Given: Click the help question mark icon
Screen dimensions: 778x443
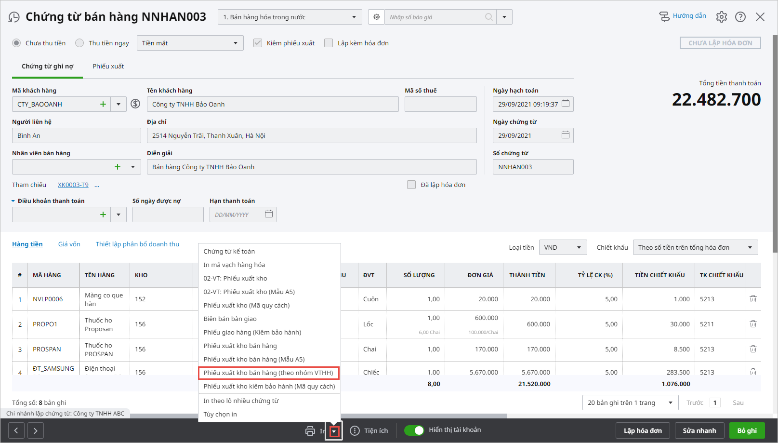Looking at the screenshot, I should click(740, 17).
